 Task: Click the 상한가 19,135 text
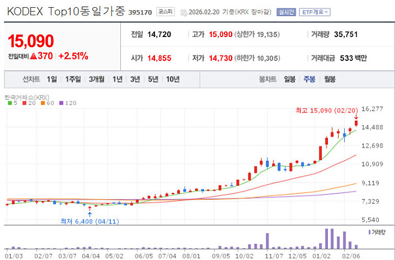(x=257, y=35)
